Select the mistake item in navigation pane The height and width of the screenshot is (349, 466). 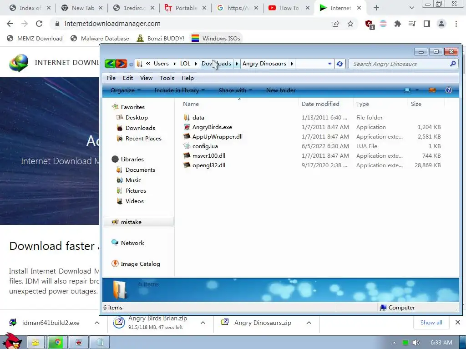pos(138,222)
